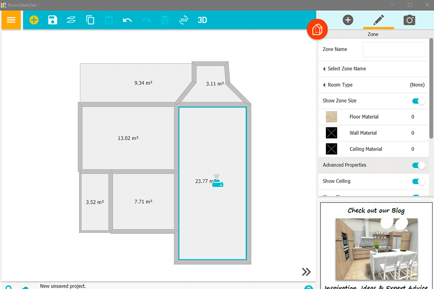434x289 pixels.
Task: Open the blog kitchen image thumbnail
Action: (x=377, y=249)
